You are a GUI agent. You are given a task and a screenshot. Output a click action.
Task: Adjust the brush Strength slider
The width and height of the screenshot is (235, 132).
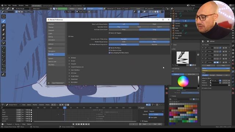[x=95, y=9]
